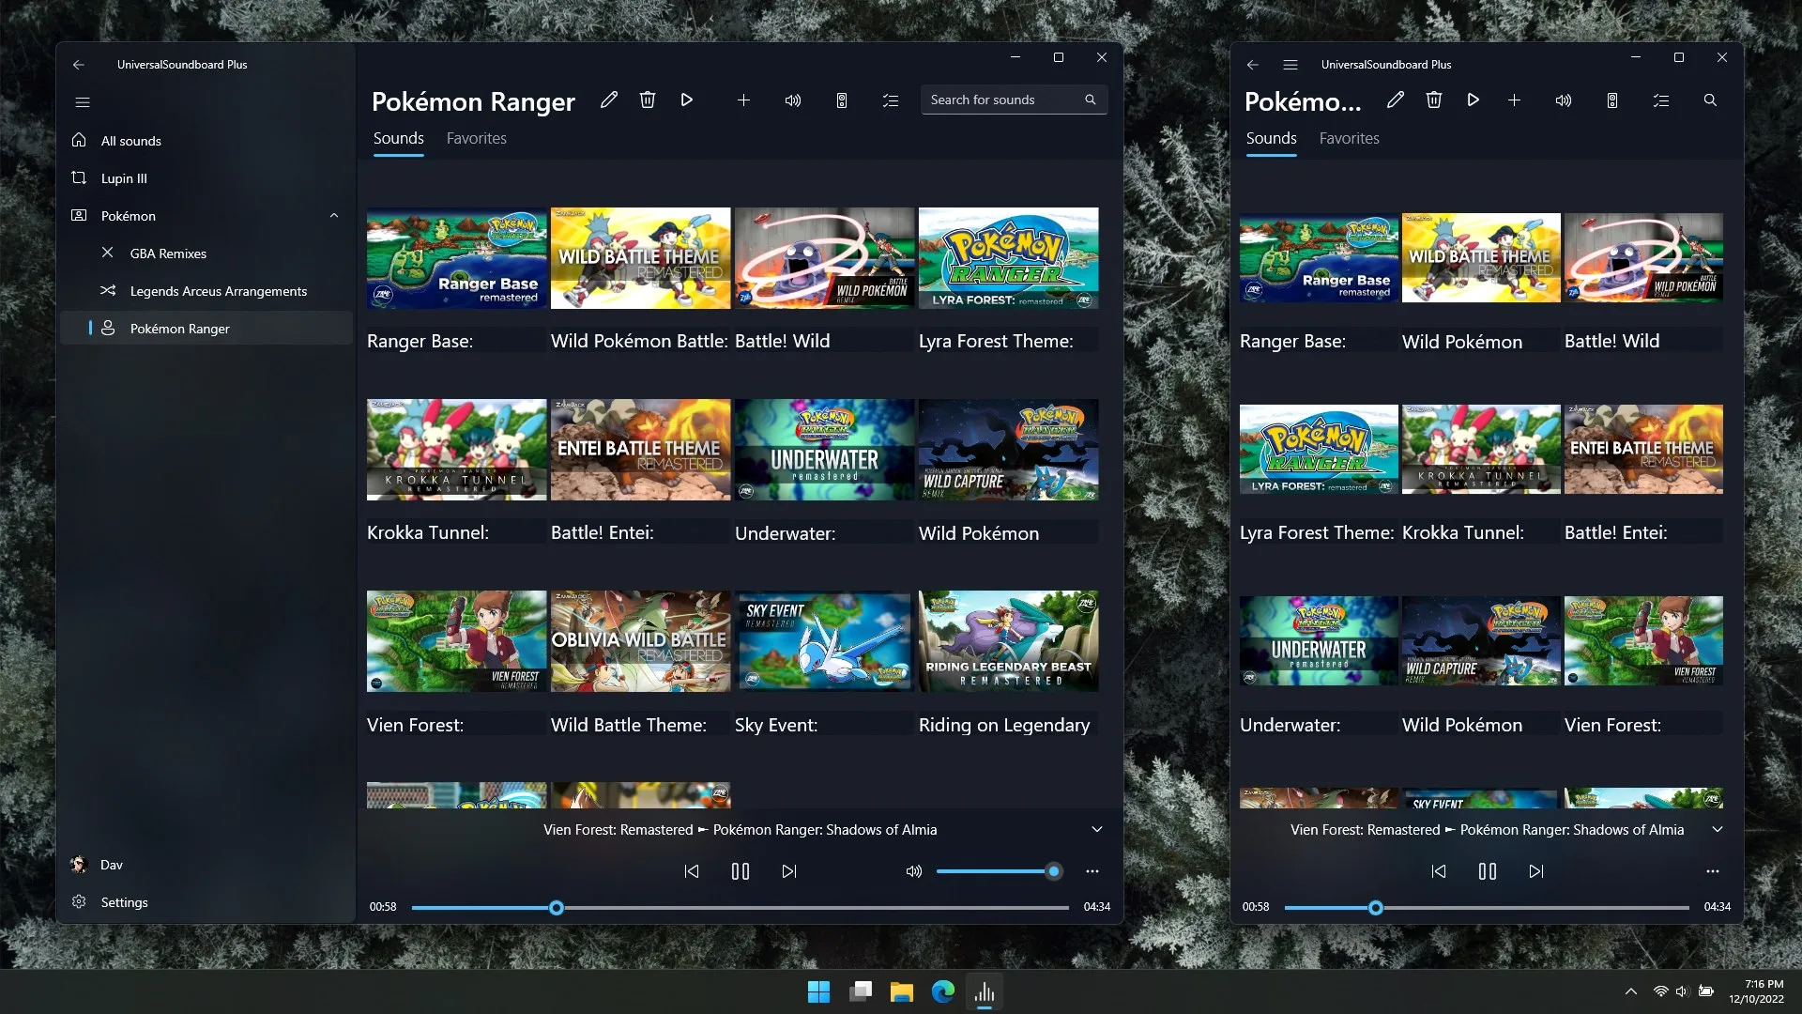Collapse the now-playing panel in left window
The image size is (1802, 1014).
1097,830
